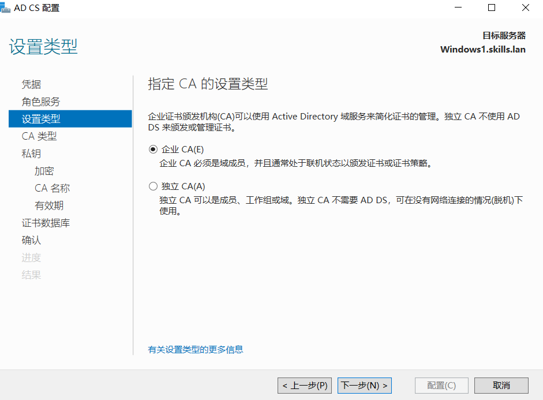Image resolution: width=543 pixels, height=400 pixels.
Task: Click the AD CS title bar icon
Action: [x=6, y=8]
